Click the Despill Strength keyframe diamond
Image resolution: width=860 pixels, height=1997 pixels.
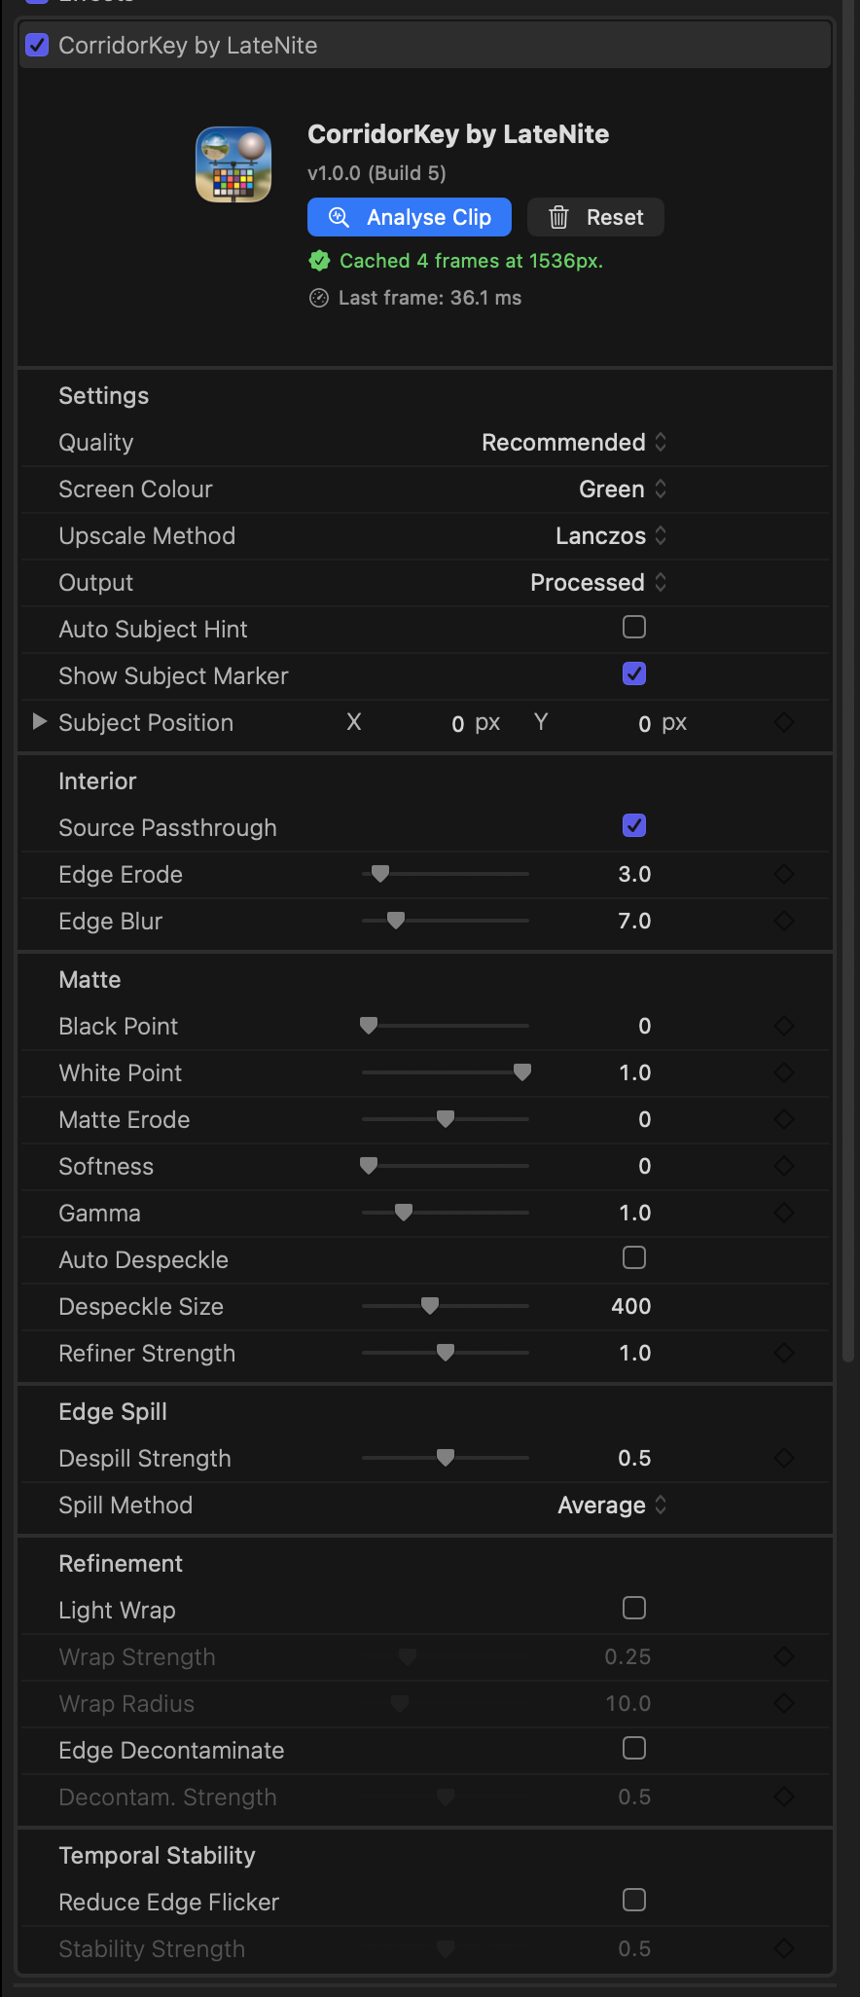pos(784,1459)
